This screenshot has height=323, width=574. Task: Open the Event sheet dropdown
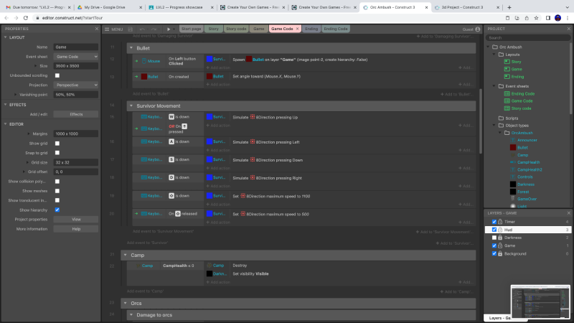tap(76, 56)
